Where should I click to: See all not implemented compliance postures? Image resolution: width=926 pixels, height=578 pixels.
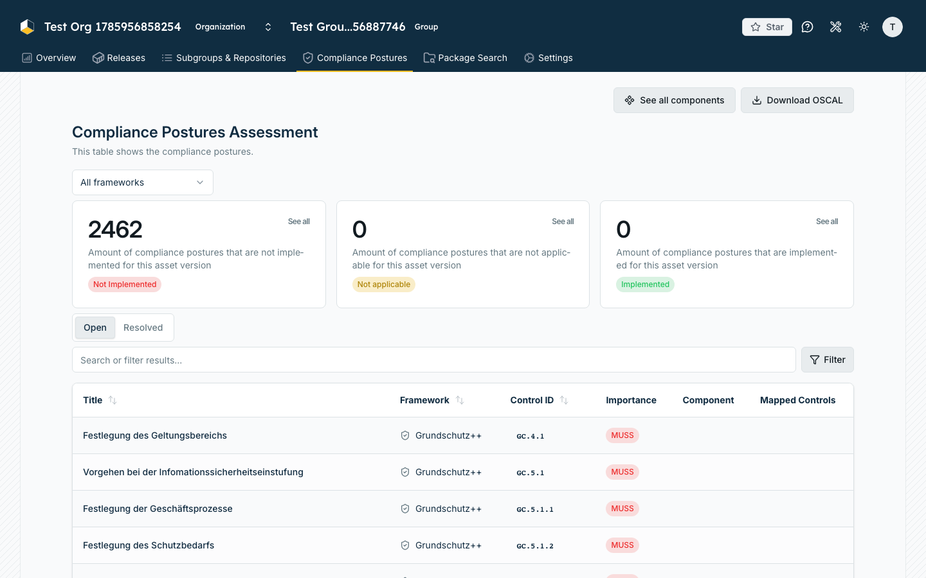click(299, 222)
